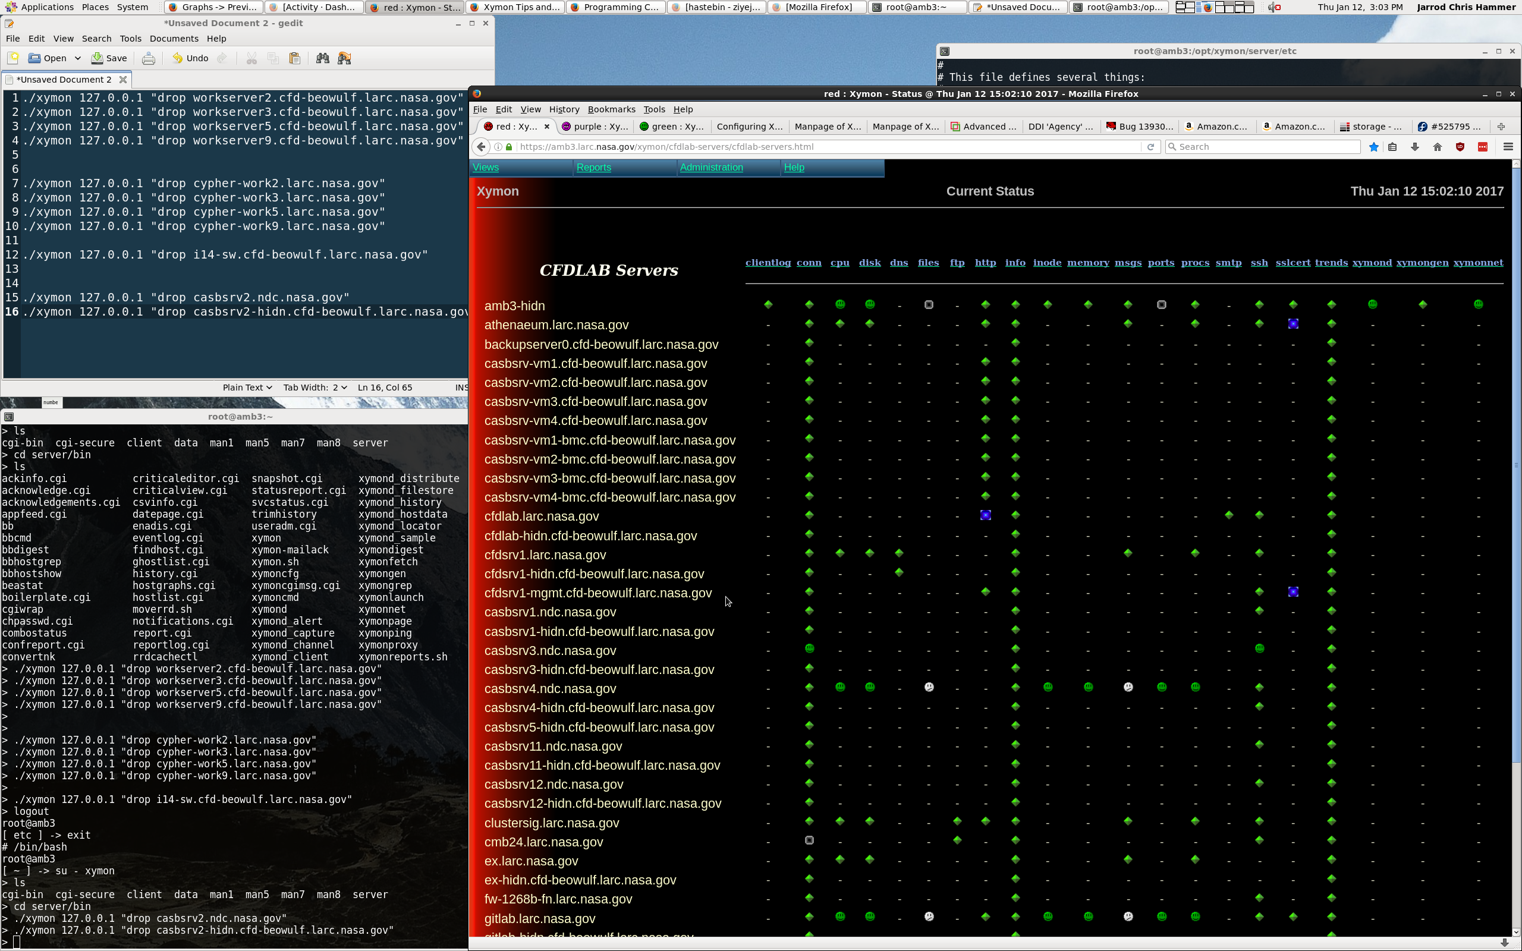The height and width of the screenshot is (951, 1522).
Task: Go to the Firefox home page
Action: tap(1437, 147)
